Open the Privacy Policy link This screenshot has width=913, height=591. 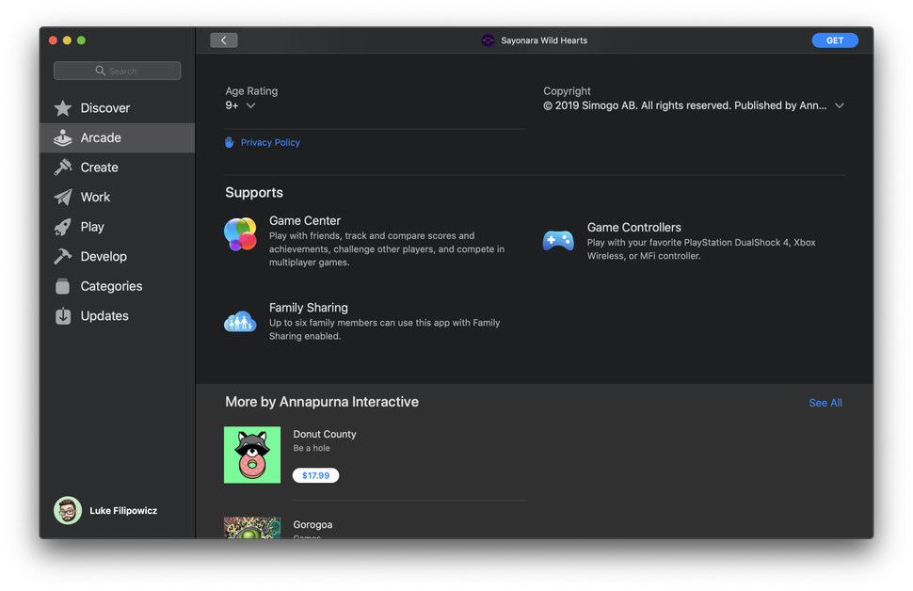270,143
